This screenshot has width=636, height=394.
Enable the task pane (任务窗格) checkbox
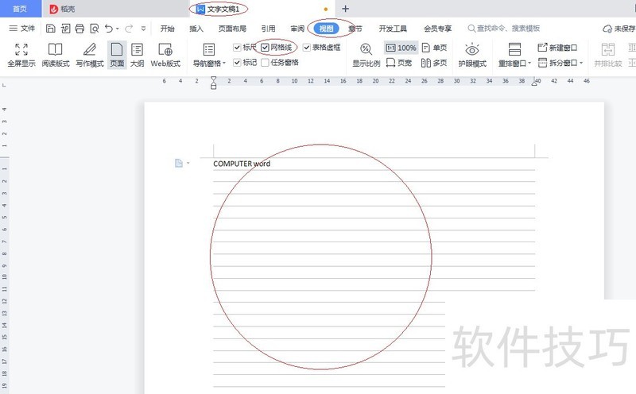coord(266,62)
